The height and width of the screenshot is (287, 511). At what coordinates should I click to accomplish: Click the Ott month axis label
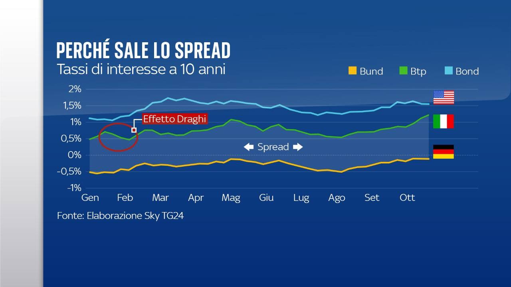click(407, 198)
